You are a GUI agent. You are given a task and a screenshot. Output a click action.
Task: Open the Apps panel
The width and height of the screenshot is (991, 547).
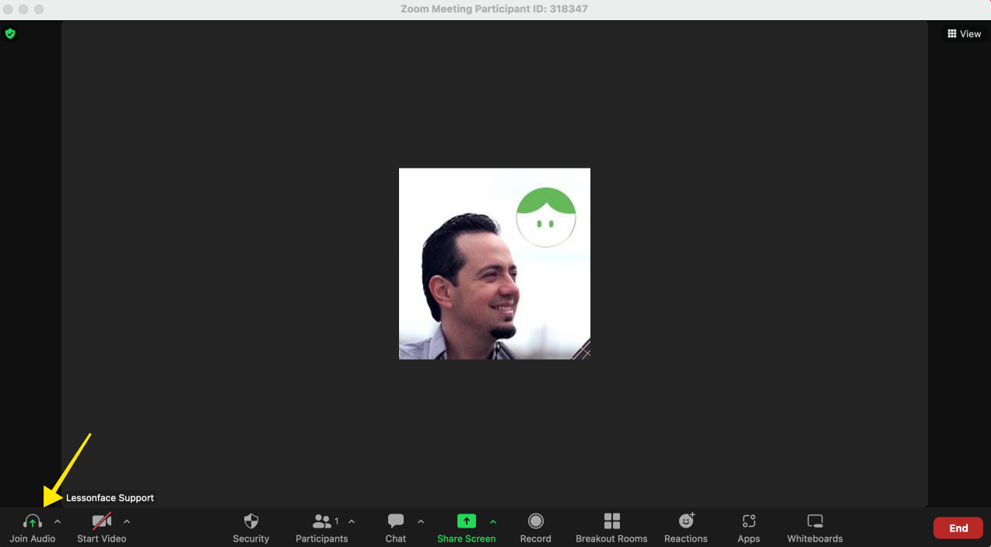(x=748, y=522)
